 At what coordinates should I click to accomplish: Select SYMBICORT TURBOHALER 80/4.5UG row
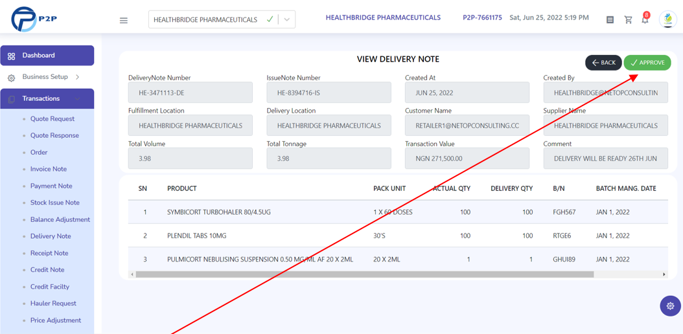398,212
